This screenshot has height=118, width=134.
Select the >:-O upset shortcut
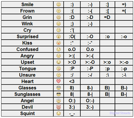(90, 62)
